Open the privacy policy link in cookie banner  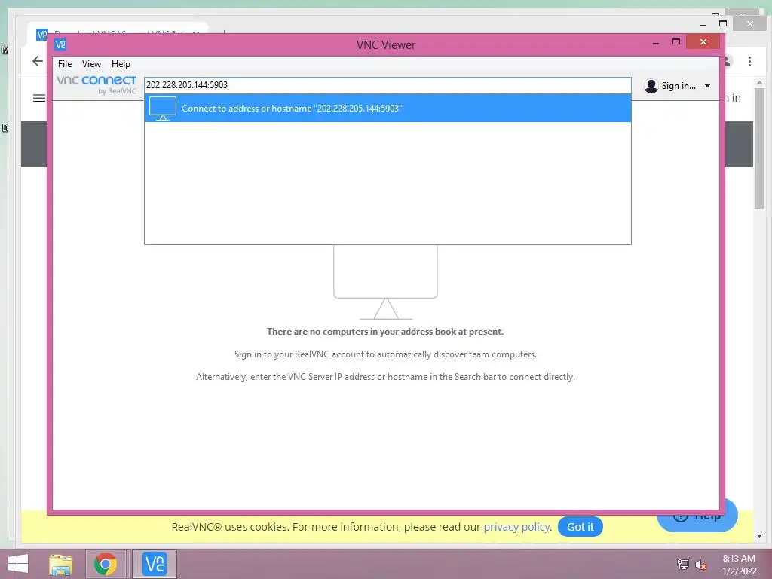click(x=516, y=527)
